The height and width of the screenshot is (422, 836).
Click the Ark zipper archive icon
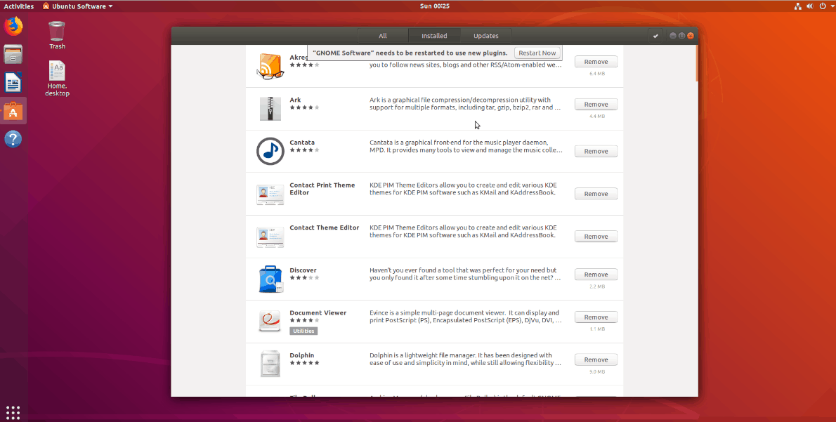point(270,108)
